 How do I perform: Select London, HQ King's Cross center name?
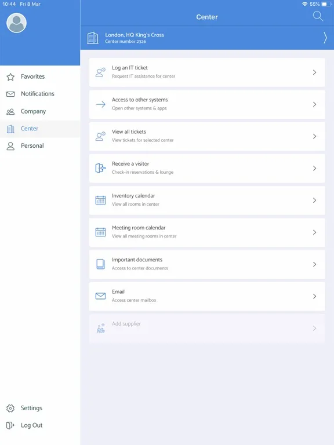coord(135,35)
